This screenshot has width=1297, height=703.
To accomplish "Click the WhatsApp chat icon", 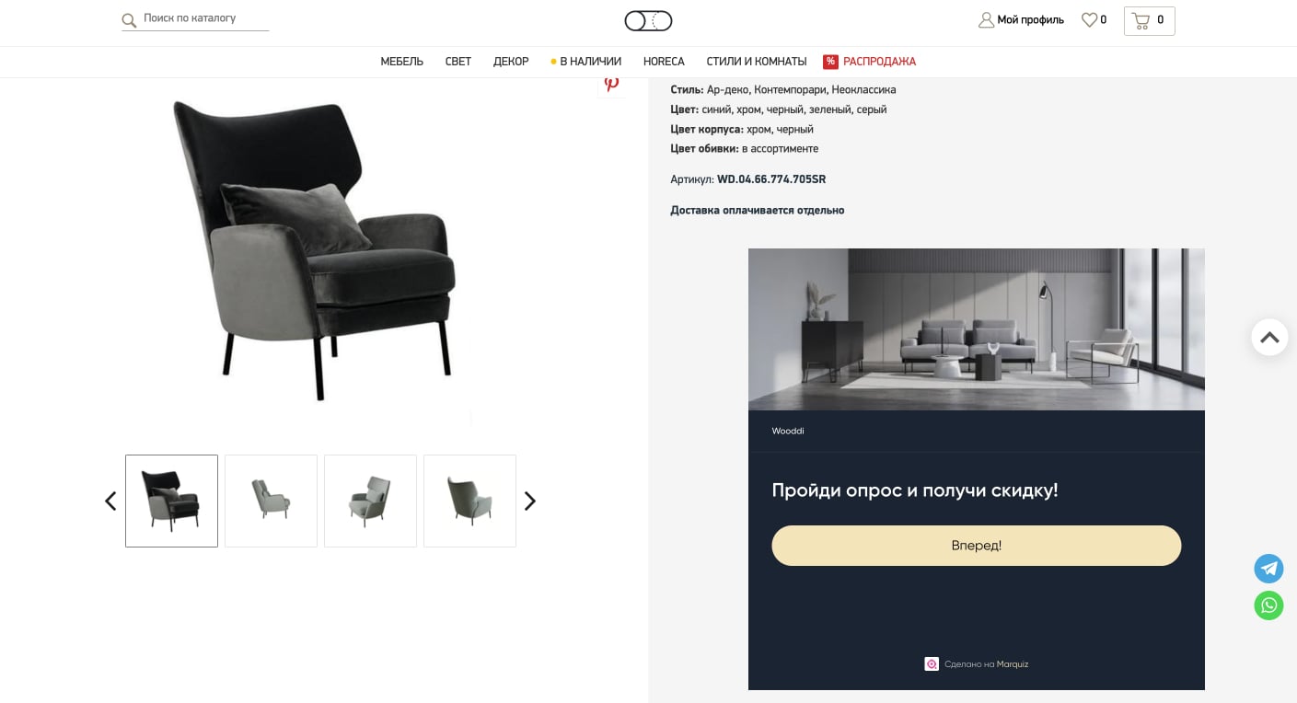I will (1268, 605).
